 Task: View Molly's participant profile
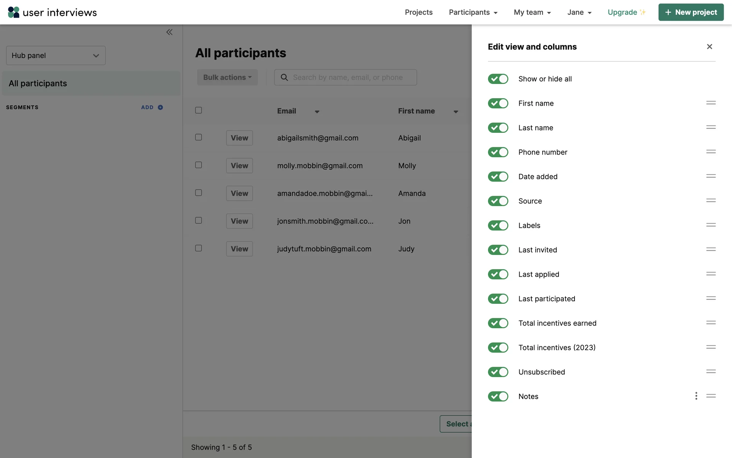pyautogui.click(x=239, y=166)
